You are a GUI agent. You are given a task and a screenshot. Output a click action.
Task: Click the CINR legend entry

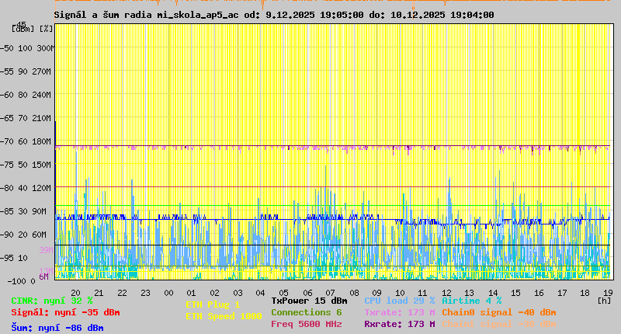coord(51,301)
